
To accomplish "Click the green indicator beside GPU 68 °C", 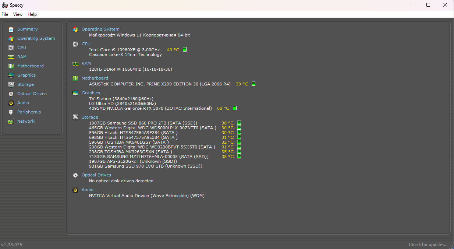I will tap(235, 108).
